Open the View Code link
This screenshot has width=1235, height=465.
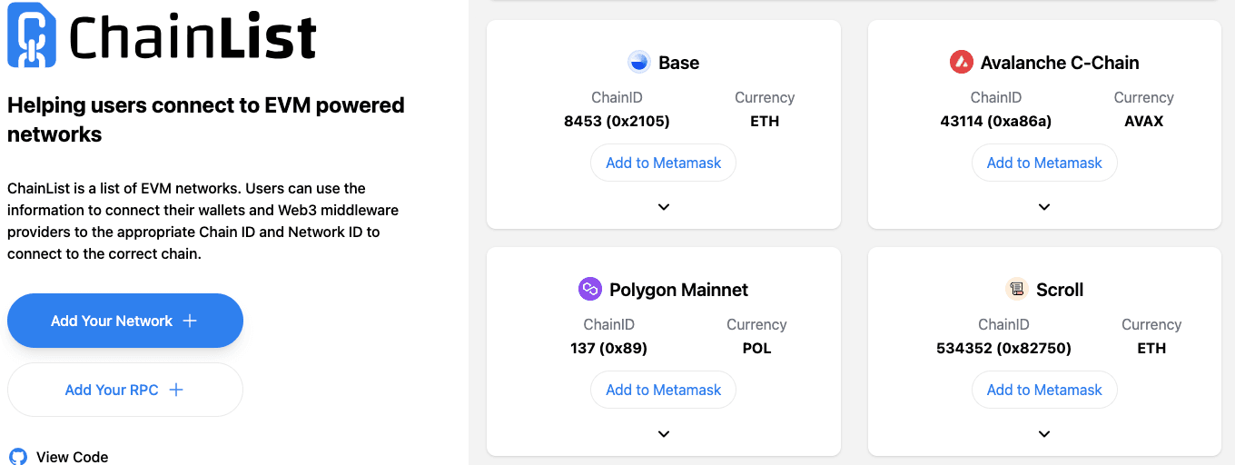pos(72,457)
